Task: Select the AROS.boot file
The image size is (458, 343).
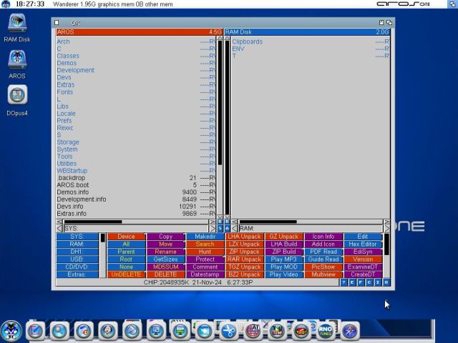Action: (136, 185)
